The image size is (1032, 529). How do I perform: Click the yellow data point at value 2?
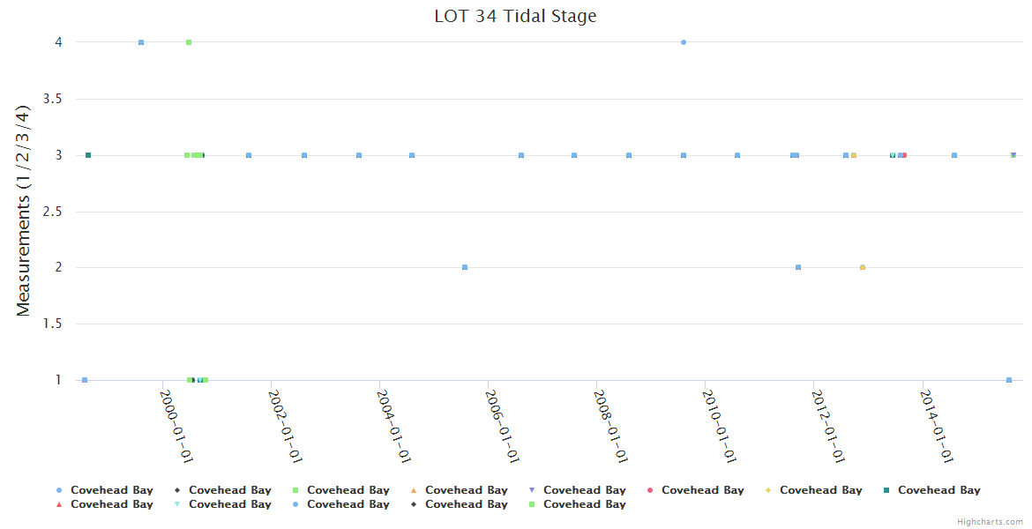pyautogui.click(x=863, y=267)
